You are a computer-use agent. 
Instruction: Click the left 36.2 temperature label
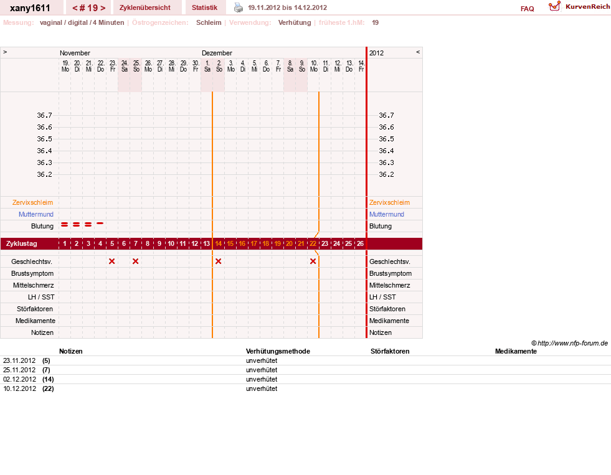tap(44, 174)
